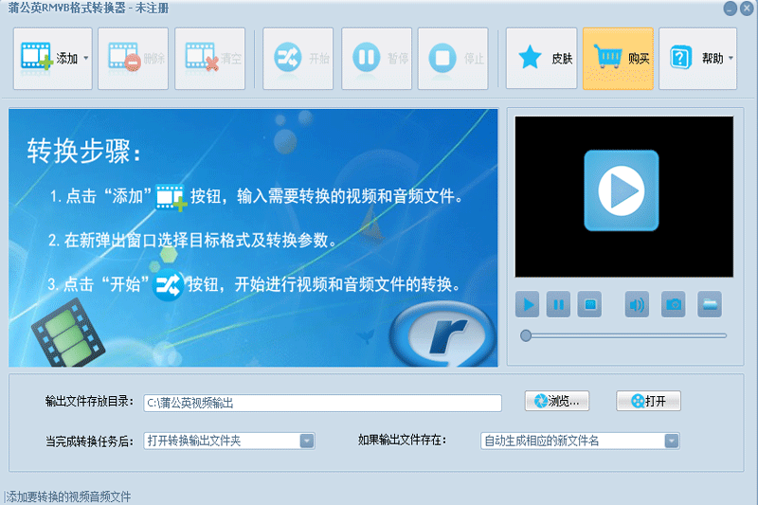The width and height of the screenshot is (758, 505).
Task: Pause the preview player
Action: 558,304
